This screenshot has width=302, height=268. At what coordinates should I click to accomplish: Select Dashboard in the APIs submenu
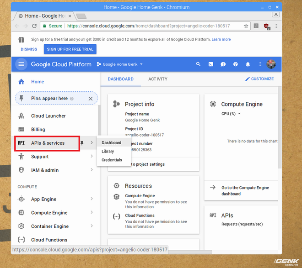click(x=114, y=142)
